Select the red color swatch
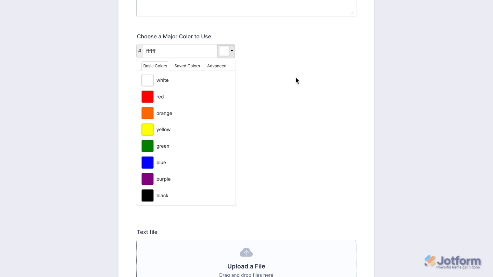This screenshot has height=277, width=493. pos(147,96)
